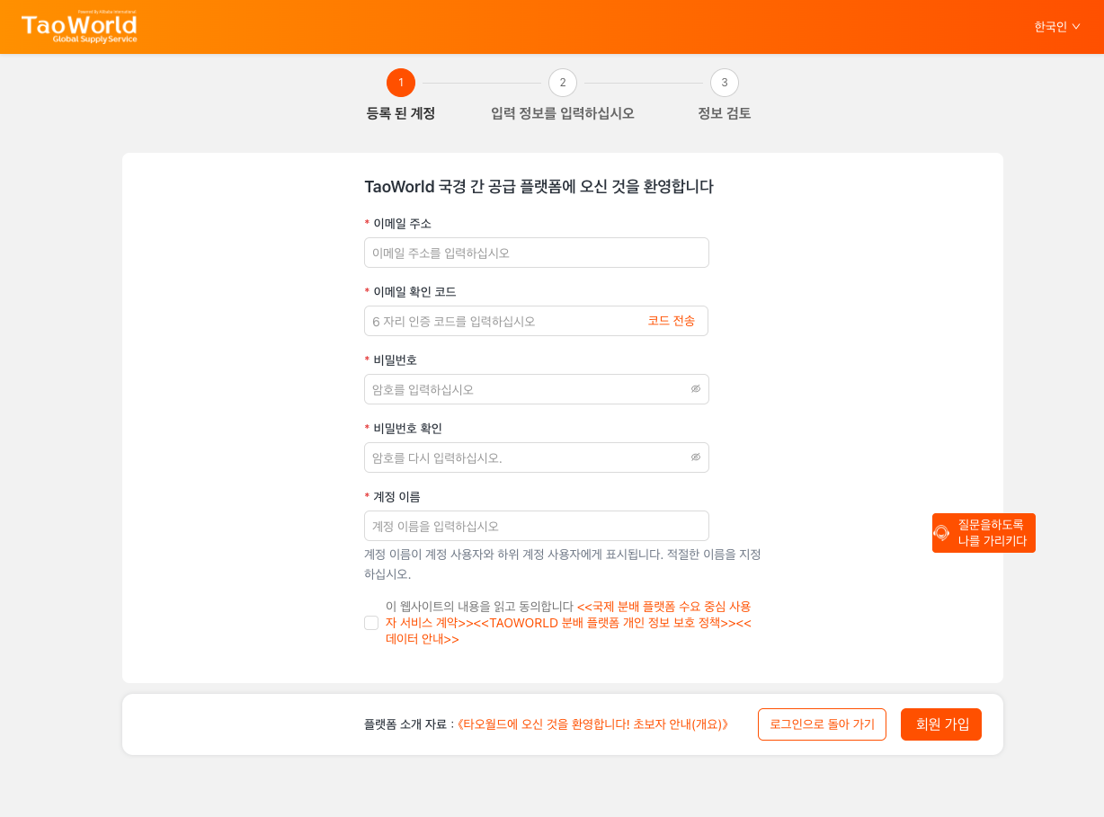
Task: Focus the 비밀번호 input field
Action: click(x=537, y=389)
